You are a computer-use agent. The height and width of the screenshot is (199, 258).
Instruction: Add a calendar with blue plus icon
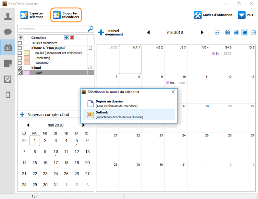pos(67,37)
